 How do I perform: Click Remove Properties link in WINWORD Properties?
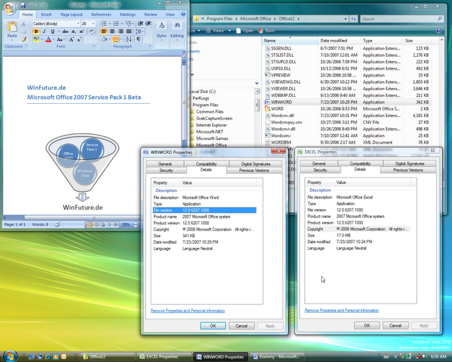(x=187, y=311)
